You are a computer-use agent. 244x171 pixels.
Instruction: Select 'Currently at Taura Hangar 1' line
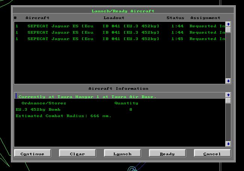120,97
